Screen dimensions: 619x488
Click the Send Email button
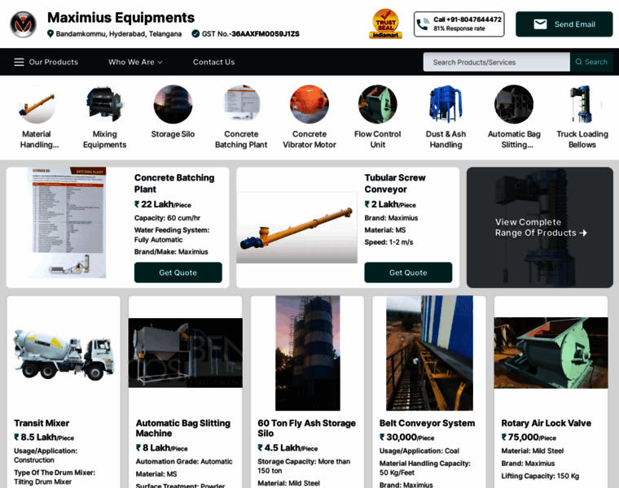(x=564, y=24)
